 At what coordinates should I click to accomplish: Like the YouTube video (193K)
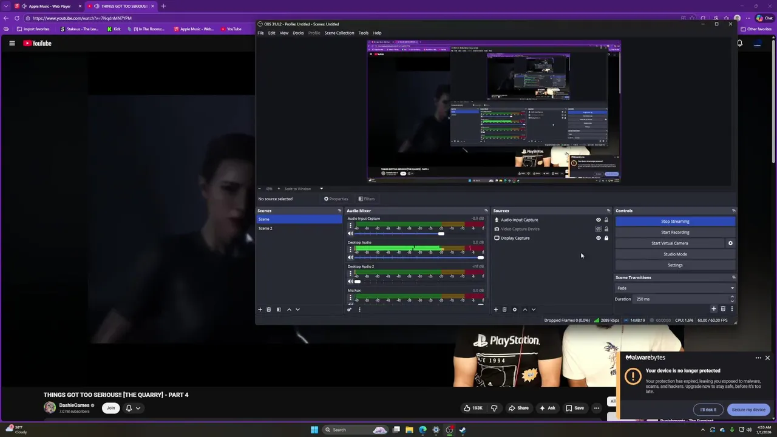tap(473, 408)
